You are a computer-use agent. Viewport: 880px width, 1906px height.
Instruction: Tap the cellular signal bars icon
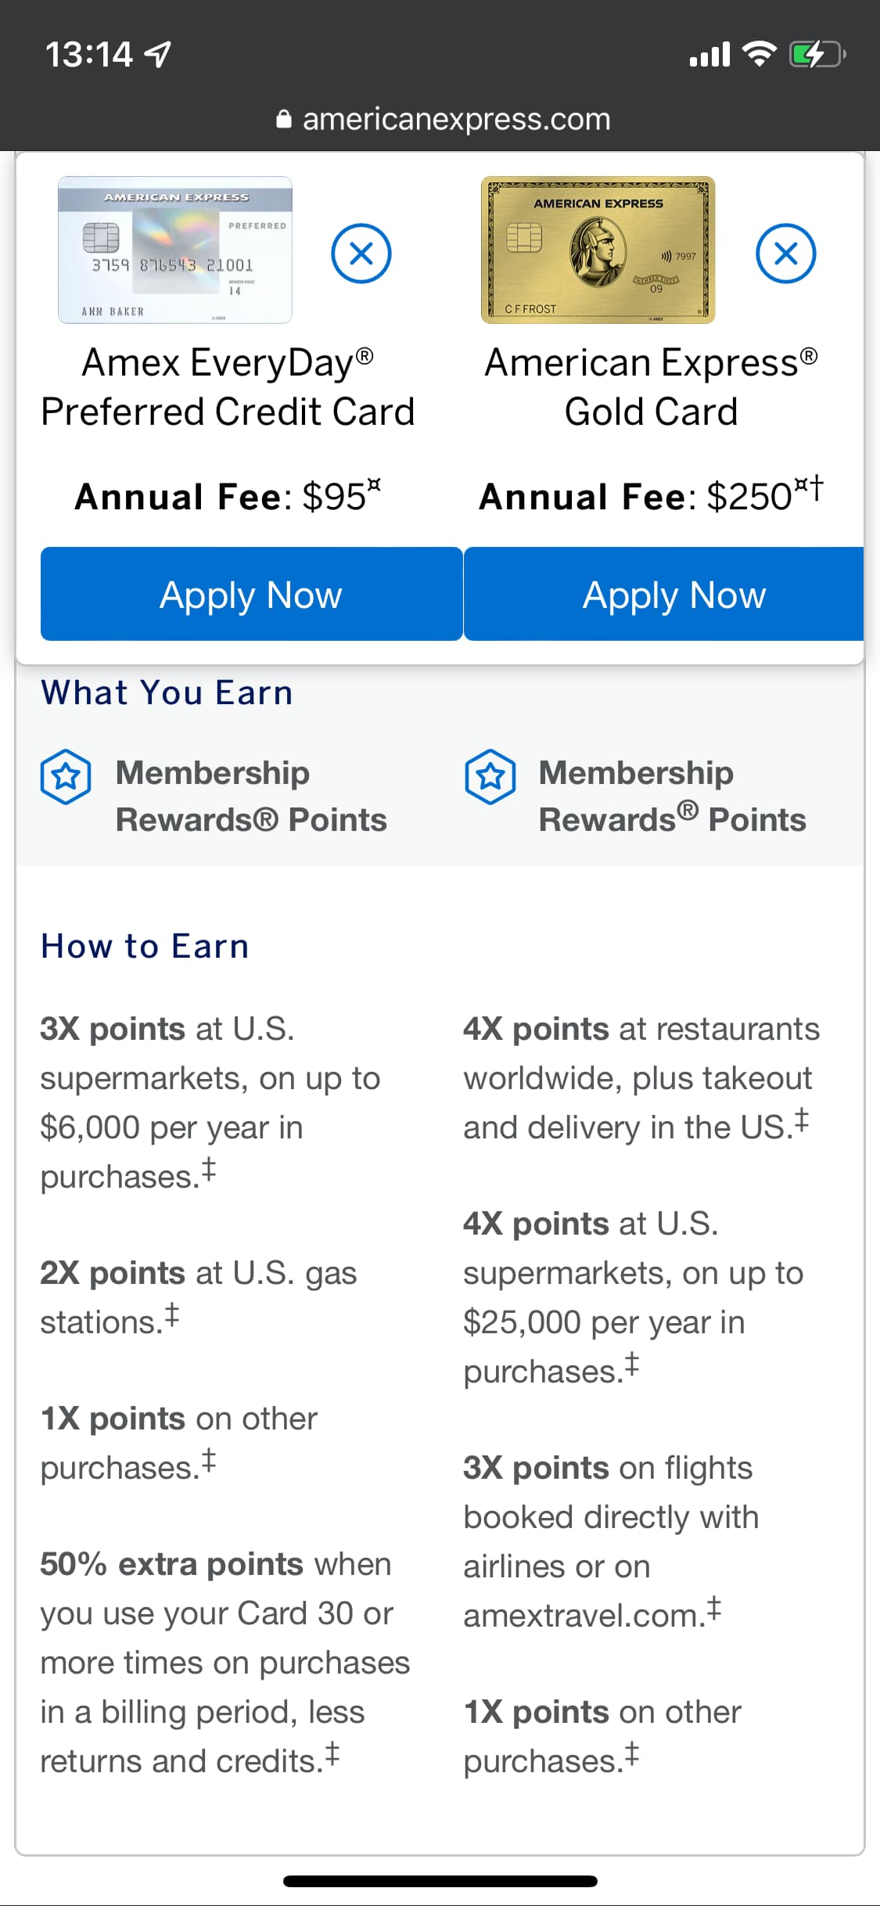pyautogui.click(x=709, y=55)
